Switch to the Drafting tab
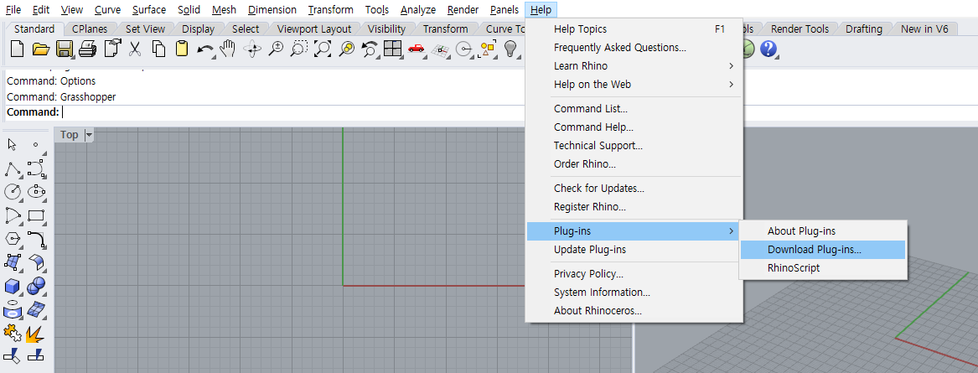978x373 pixels. [864, 28]
